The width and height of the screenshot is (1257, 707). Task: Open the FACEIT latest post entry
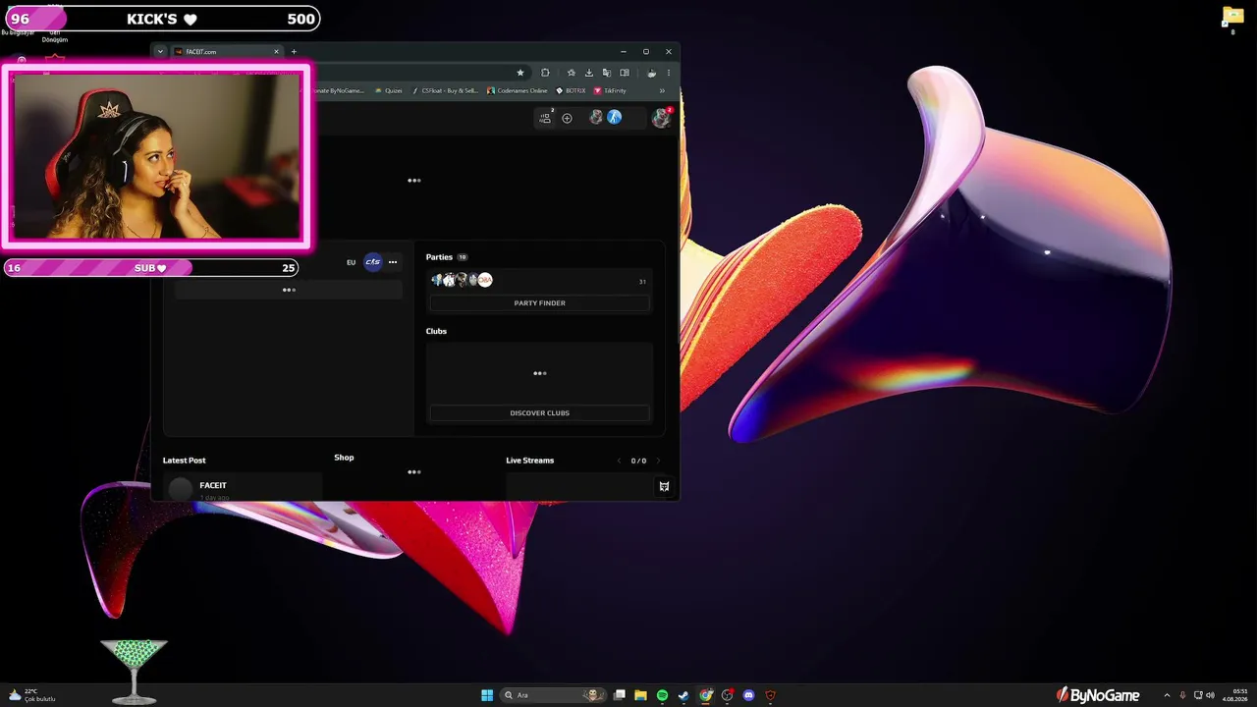point(243,487)
